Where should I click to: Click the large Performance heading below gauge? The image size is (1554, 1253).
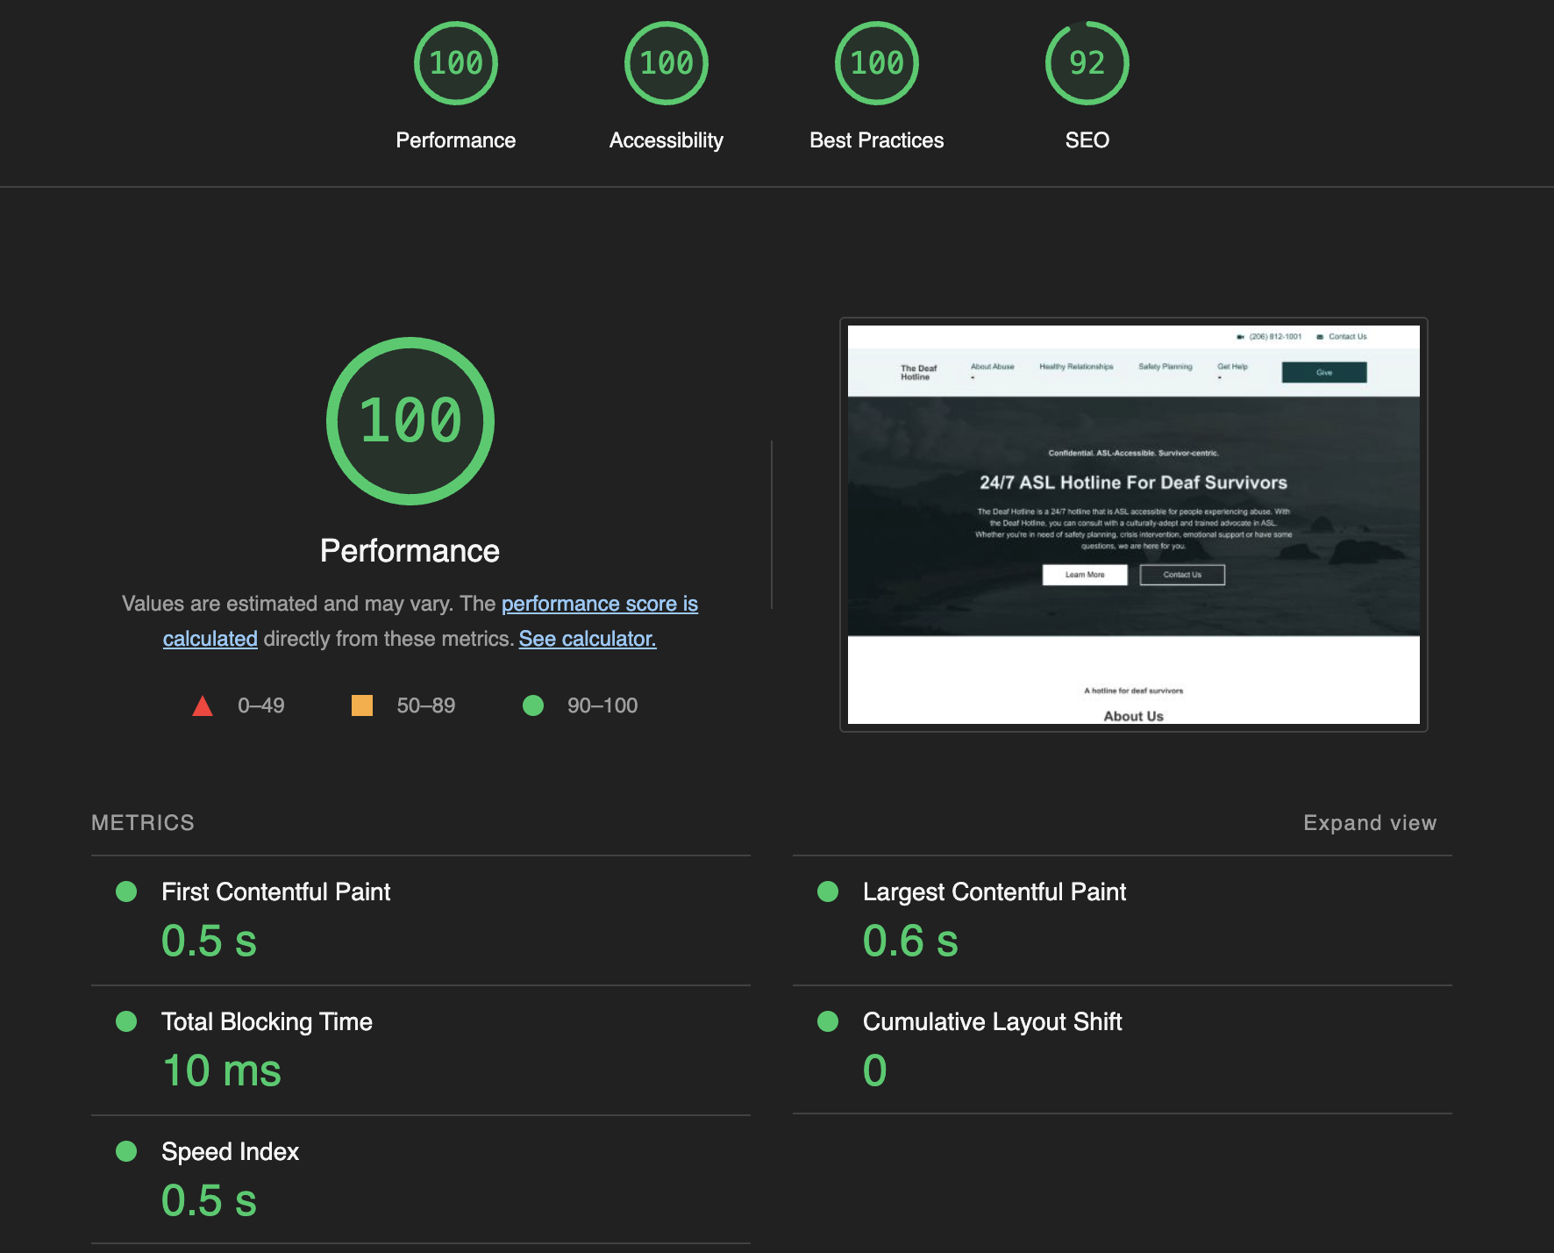point(410,551)
